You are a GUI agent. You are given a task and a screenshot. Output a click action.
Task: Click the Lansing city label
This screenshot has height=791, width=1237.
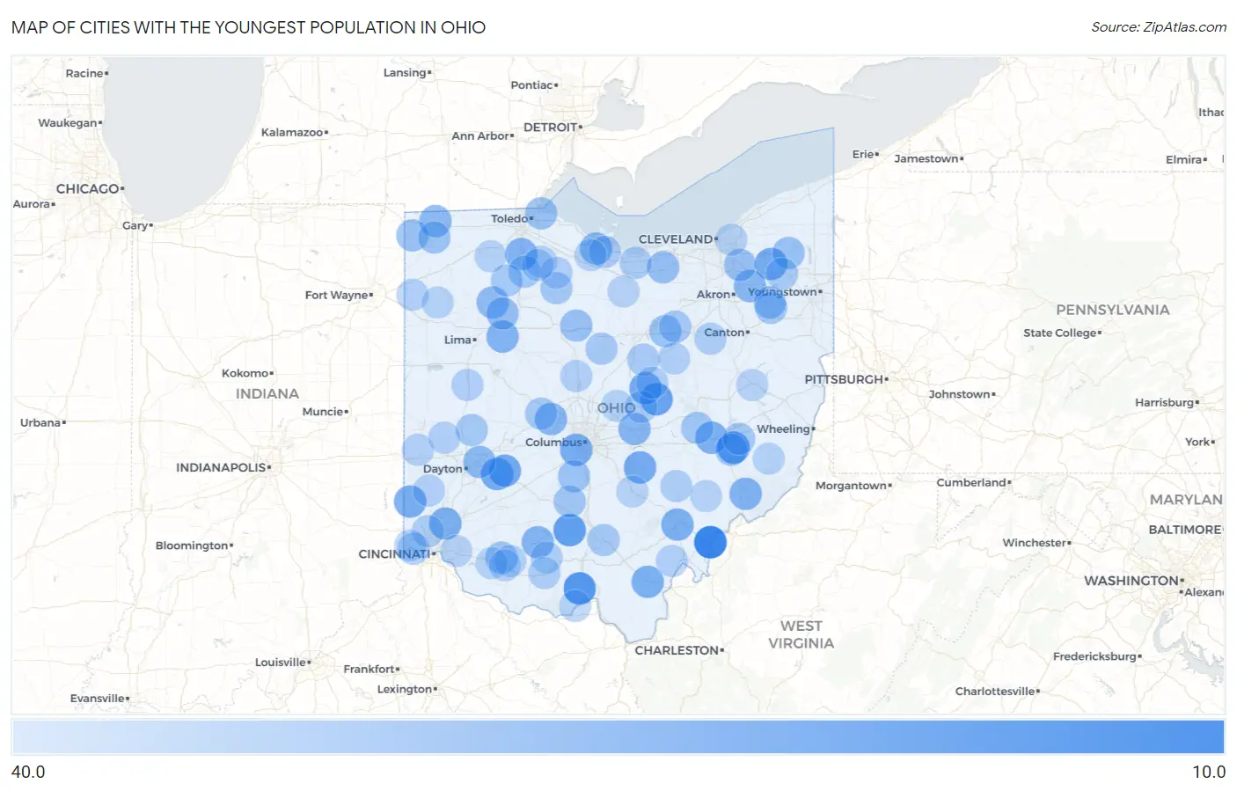tap(405, 73)
